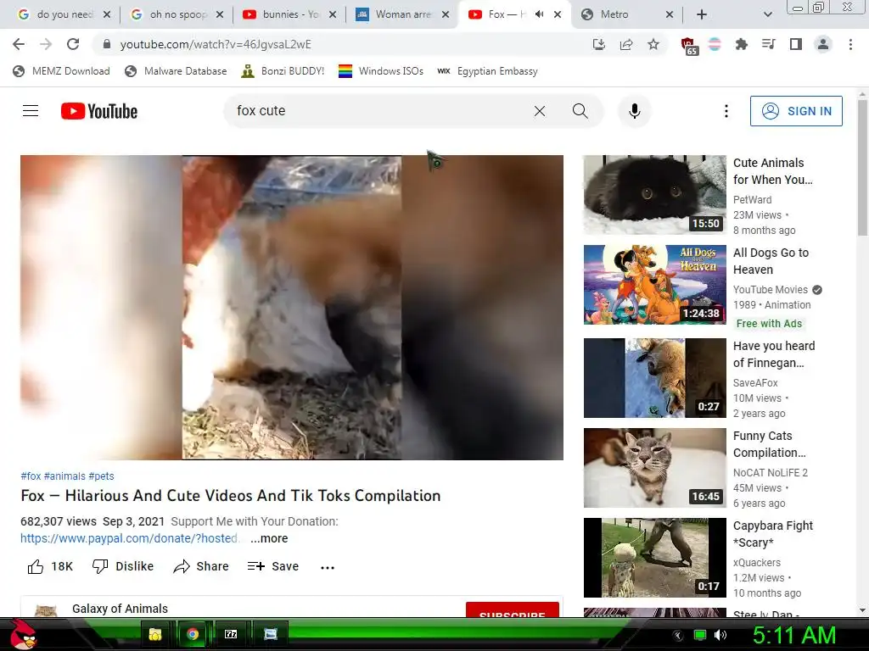Screen dimensions: 869x651
Task: Open a new tab with plus button
Action: 702,14
